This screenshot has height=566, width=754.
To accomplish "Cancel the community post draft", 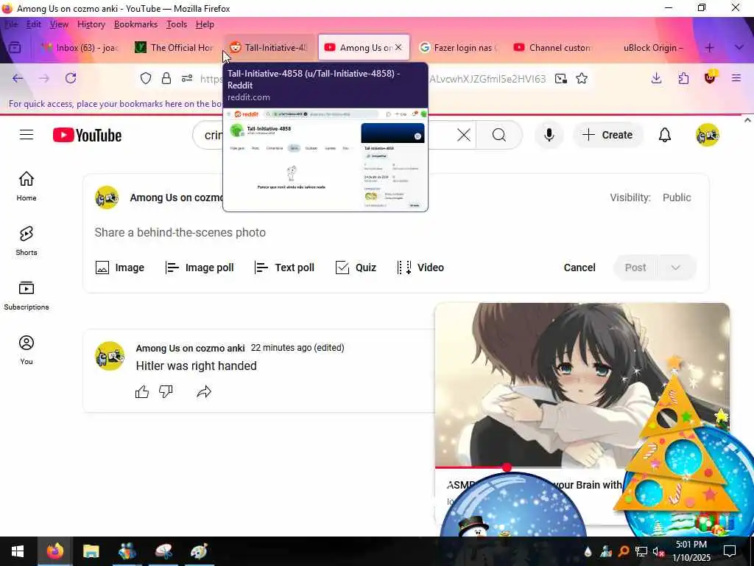I will [x=579, y=268].
